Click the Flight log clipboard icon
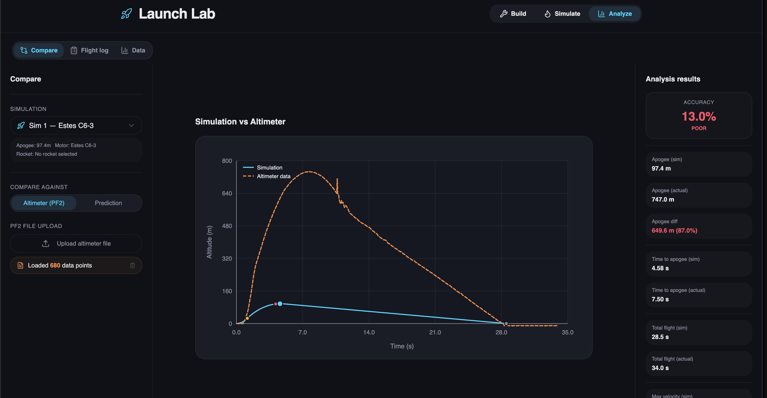 74,50
